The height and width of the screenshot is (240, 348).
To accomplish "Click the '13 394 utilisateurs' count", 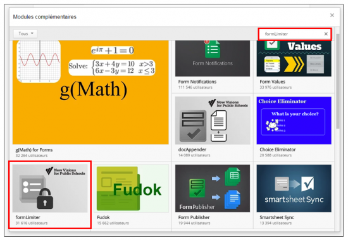I will coord(275,223).
